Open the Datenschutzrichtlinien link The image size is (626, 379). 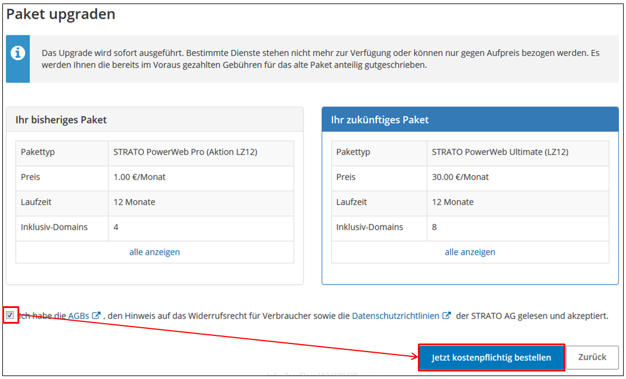pyautogui.click(x=395, y=316)
